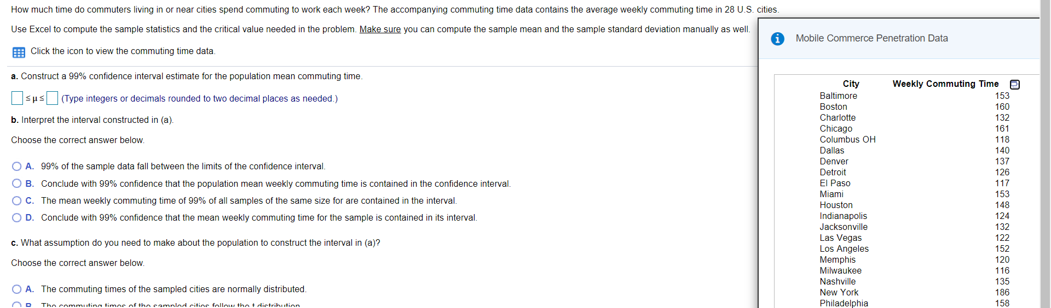Click the upper bound confidence interval box
The height and width of the screenshot is (308, 1051).
[x=53, y=98]
